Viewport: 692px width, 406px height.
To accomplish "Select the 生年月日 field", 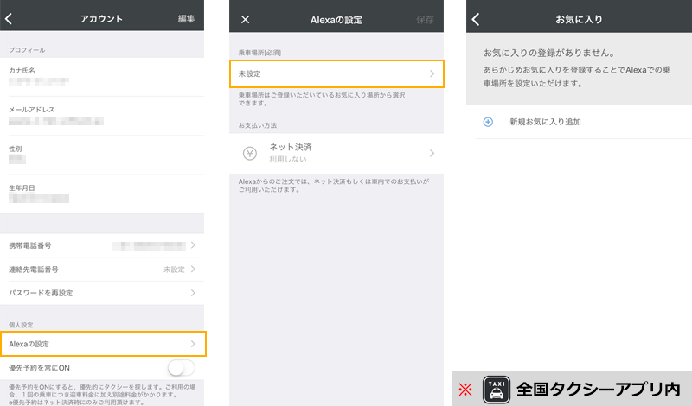I will coord(102,194).
